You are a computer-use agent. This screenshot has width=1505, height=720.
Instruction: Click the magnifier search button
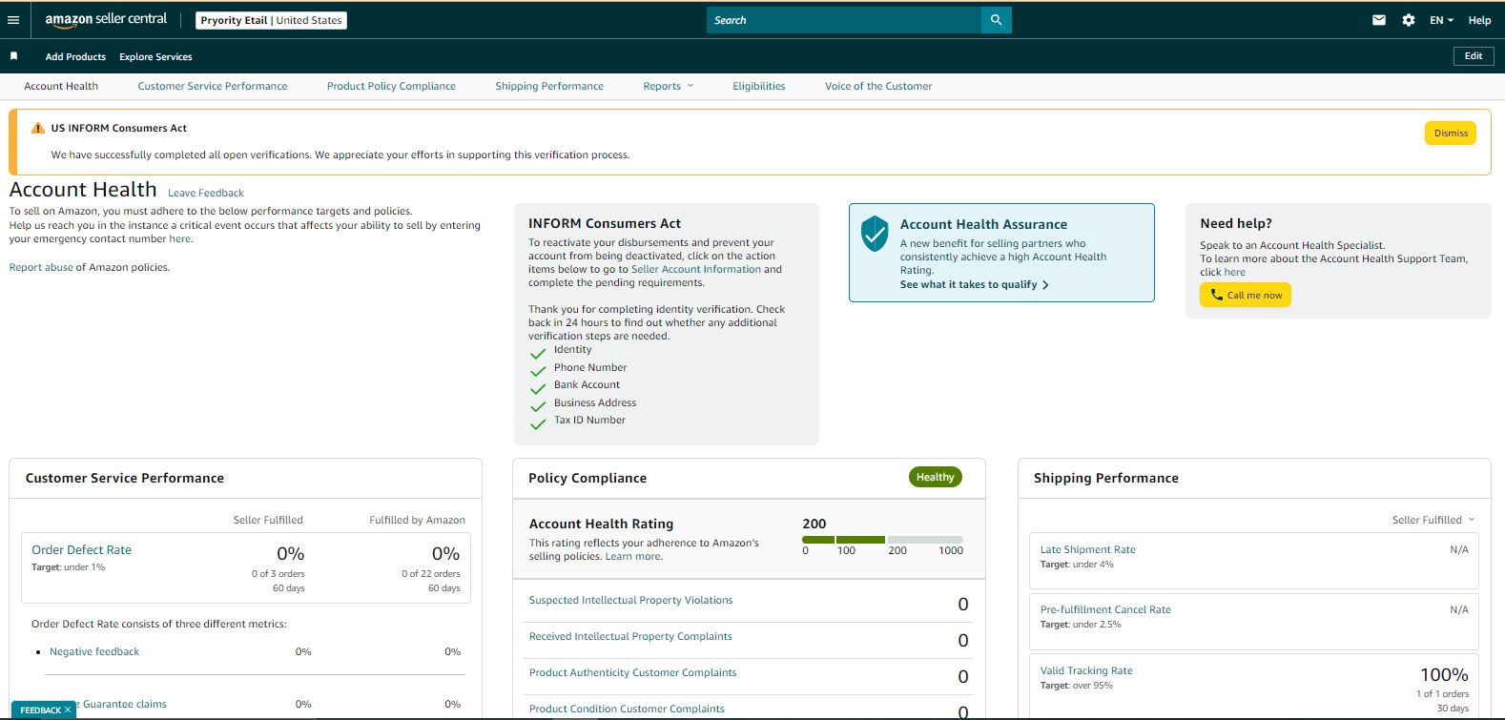pyautogui.click(x=996, y=20)
